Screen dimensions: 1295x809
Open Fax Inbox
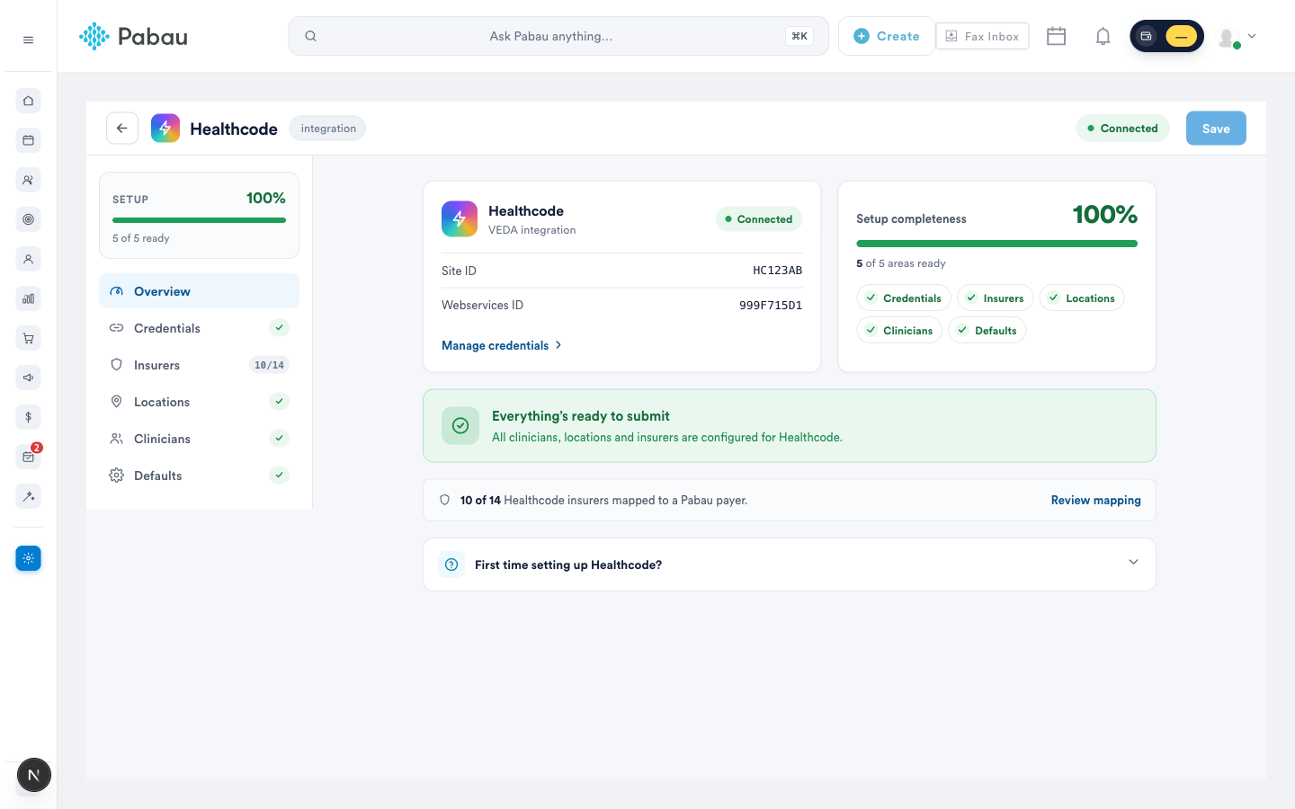(982, 36)
